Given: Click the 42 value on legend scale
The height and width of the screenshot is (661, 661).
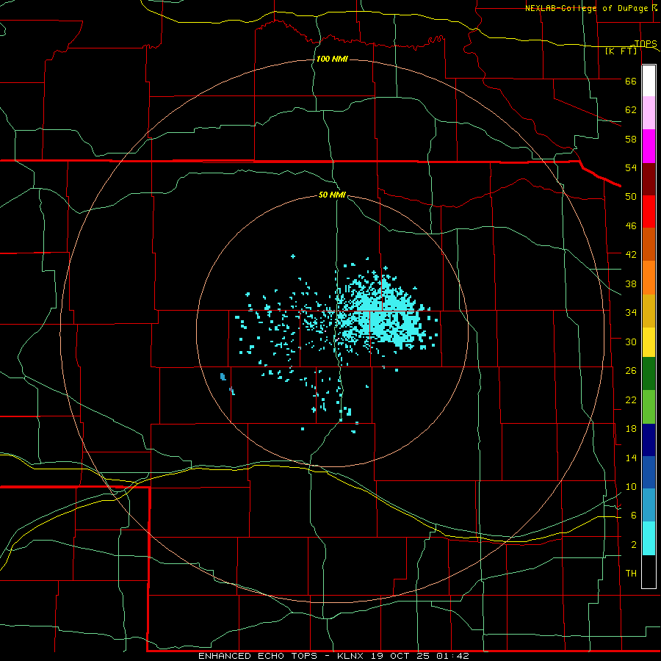Looking at the screenshot, I should tap(631, 255).
